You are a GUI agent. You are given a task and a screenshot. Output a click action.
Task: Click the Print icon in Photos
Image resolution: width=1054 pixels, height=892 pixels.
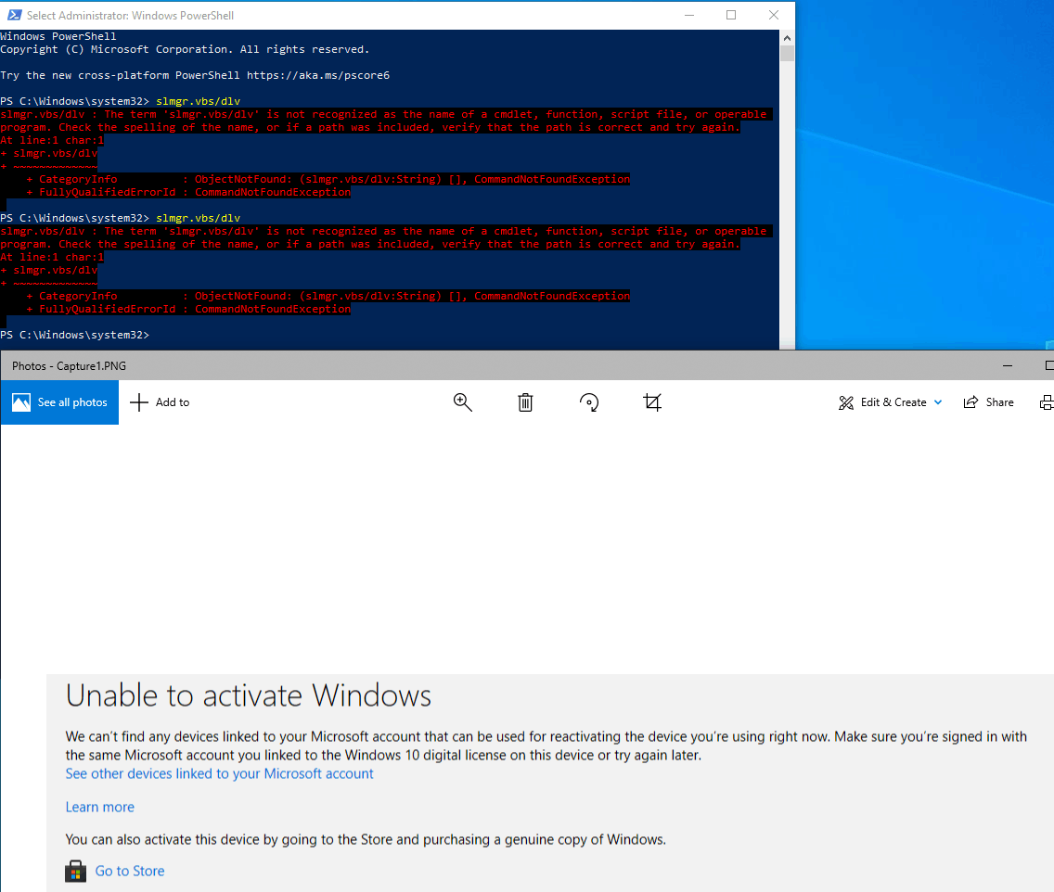(1047, 402)
